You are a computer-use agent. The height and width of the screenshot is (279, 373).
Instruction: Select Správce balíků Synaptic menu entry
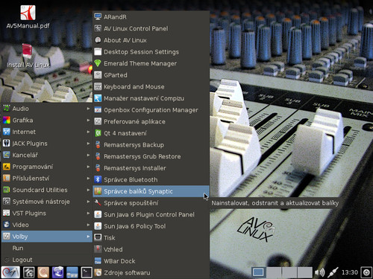pyautogui.click(x=151, y=191)
